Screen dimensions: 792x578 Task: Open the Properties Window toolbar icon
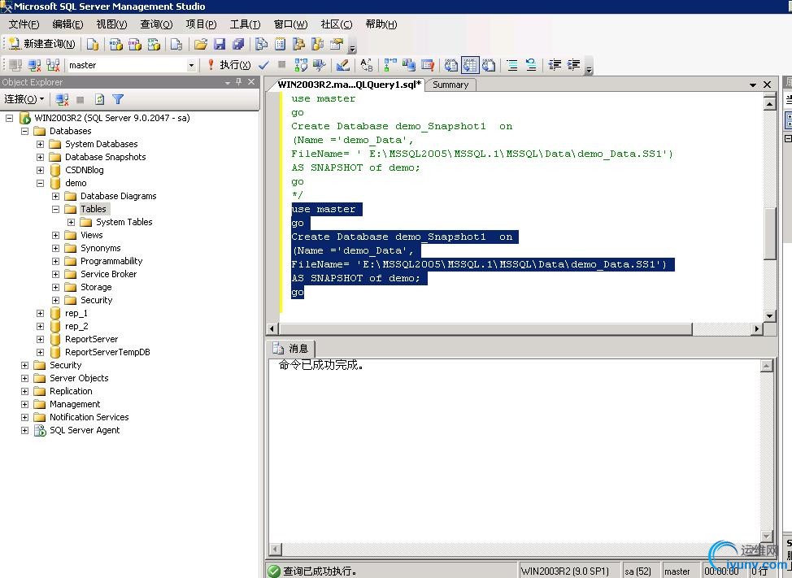[x=337, y=44]
